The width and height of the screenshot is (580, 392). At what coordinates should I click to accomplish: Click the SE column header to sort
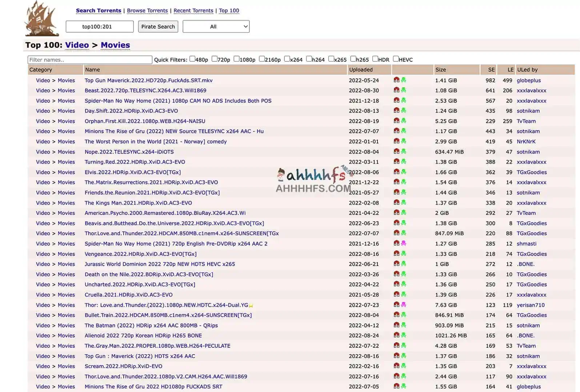(491, 70)
